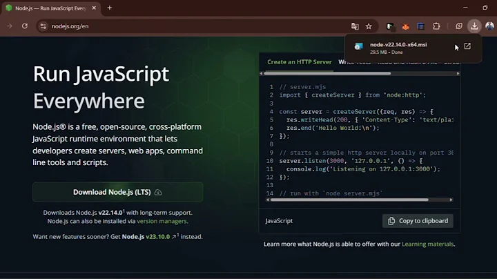
Task: Minimize the browser window
Action: tap(465, 8)
